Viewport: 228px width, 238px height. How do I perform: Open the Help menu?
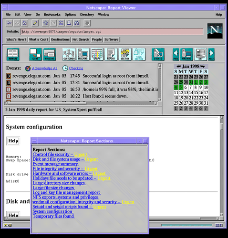[x=219, y=15]
